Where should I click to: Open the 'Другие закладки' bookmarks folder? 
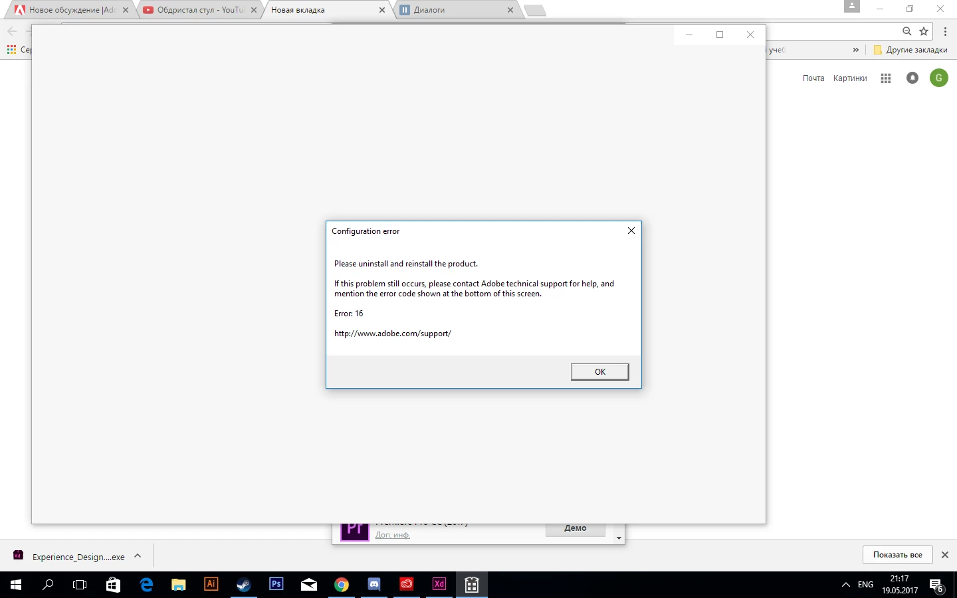coord(910,50)
